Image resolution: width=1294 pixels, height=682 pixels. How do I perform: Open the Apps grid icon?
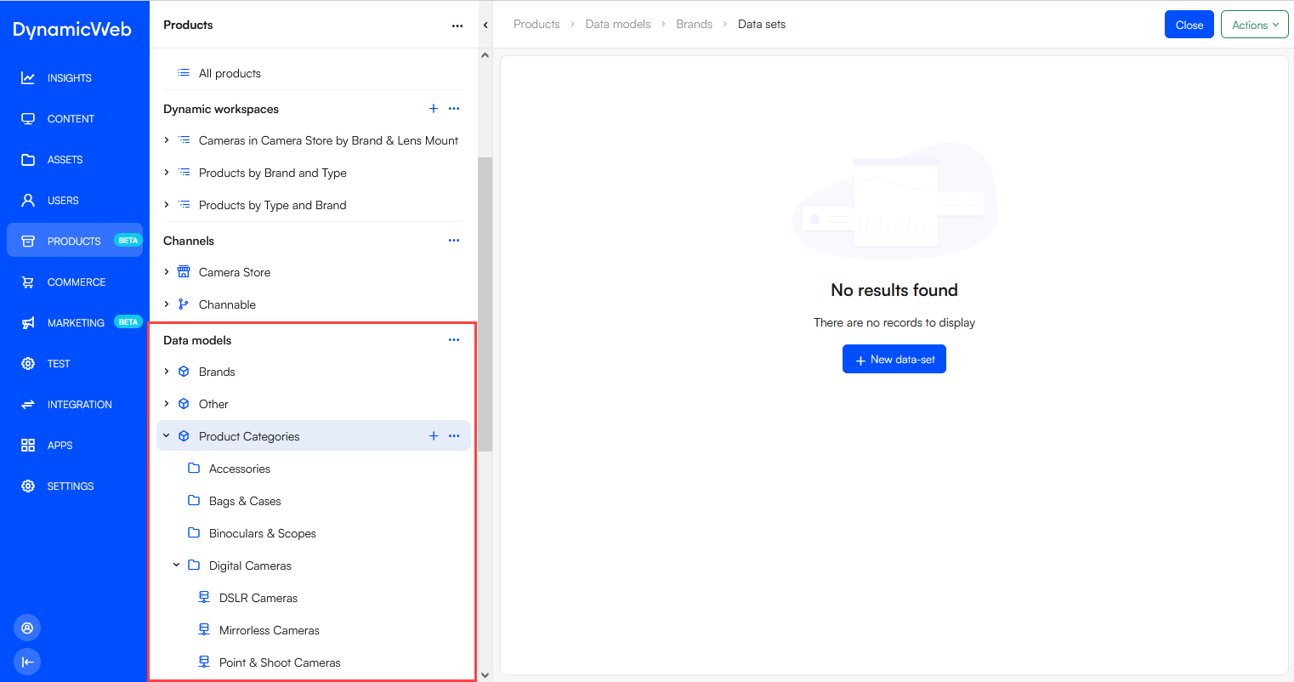pos(28,446)
